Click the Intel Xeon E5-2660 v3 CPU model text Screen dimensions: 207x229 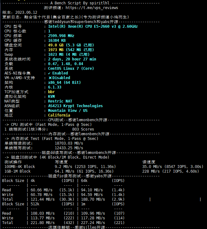coord(93,26)
